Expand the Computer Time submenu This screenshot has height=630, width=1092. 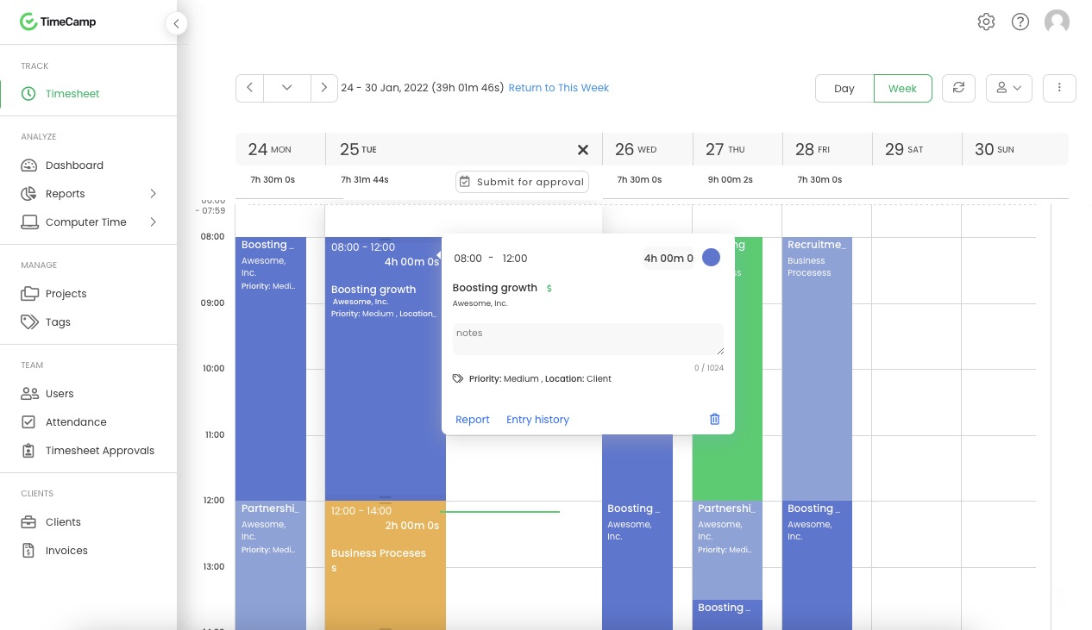pyautogui.click(x=154, y=221)
